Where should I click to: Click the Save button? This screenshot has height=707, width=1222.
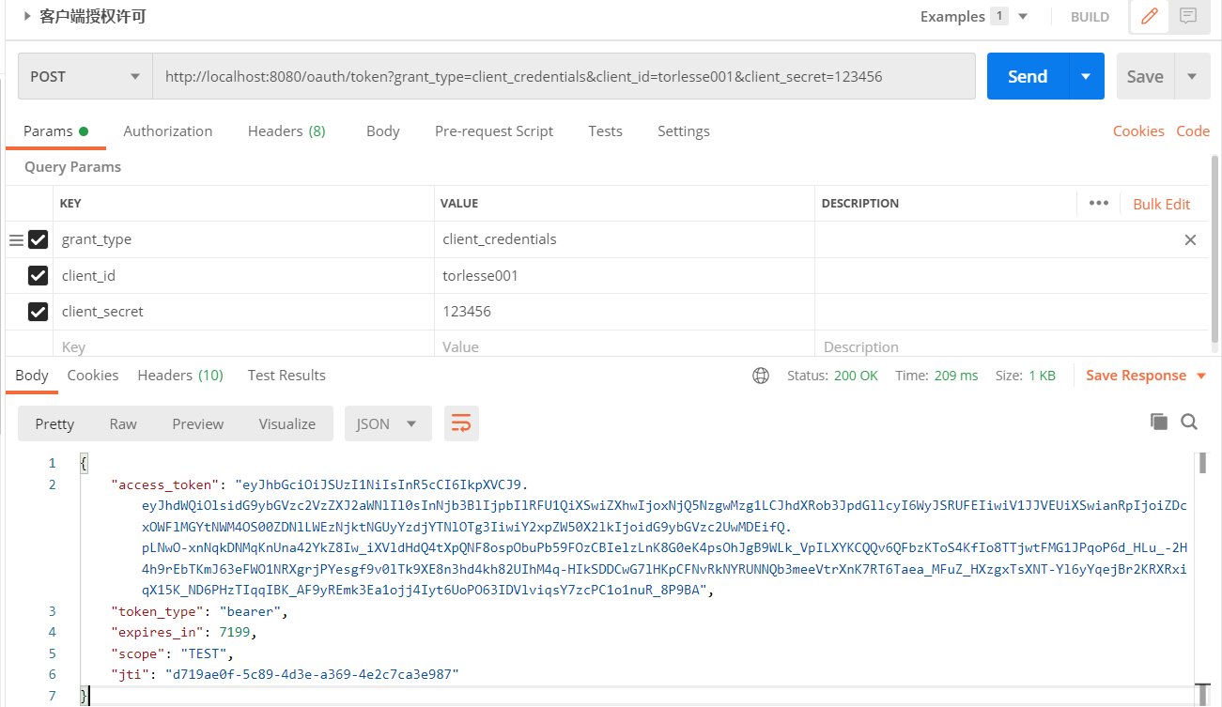point(1145,76)
